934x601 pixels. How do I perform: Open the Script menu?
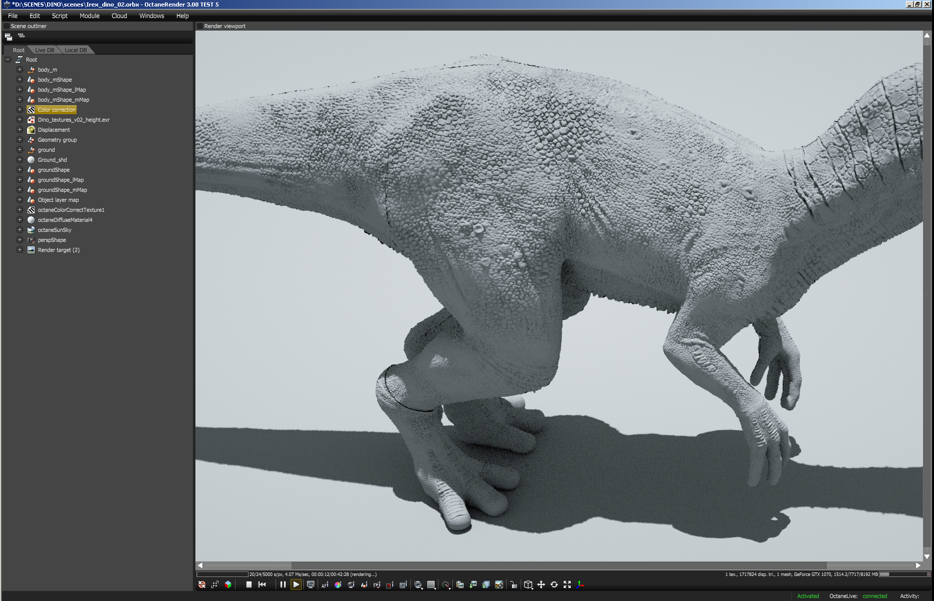coord(60,16)
